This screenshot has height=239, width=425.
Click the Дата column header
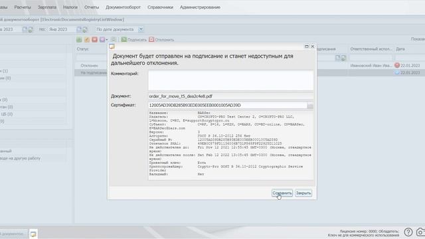(400, 49)
